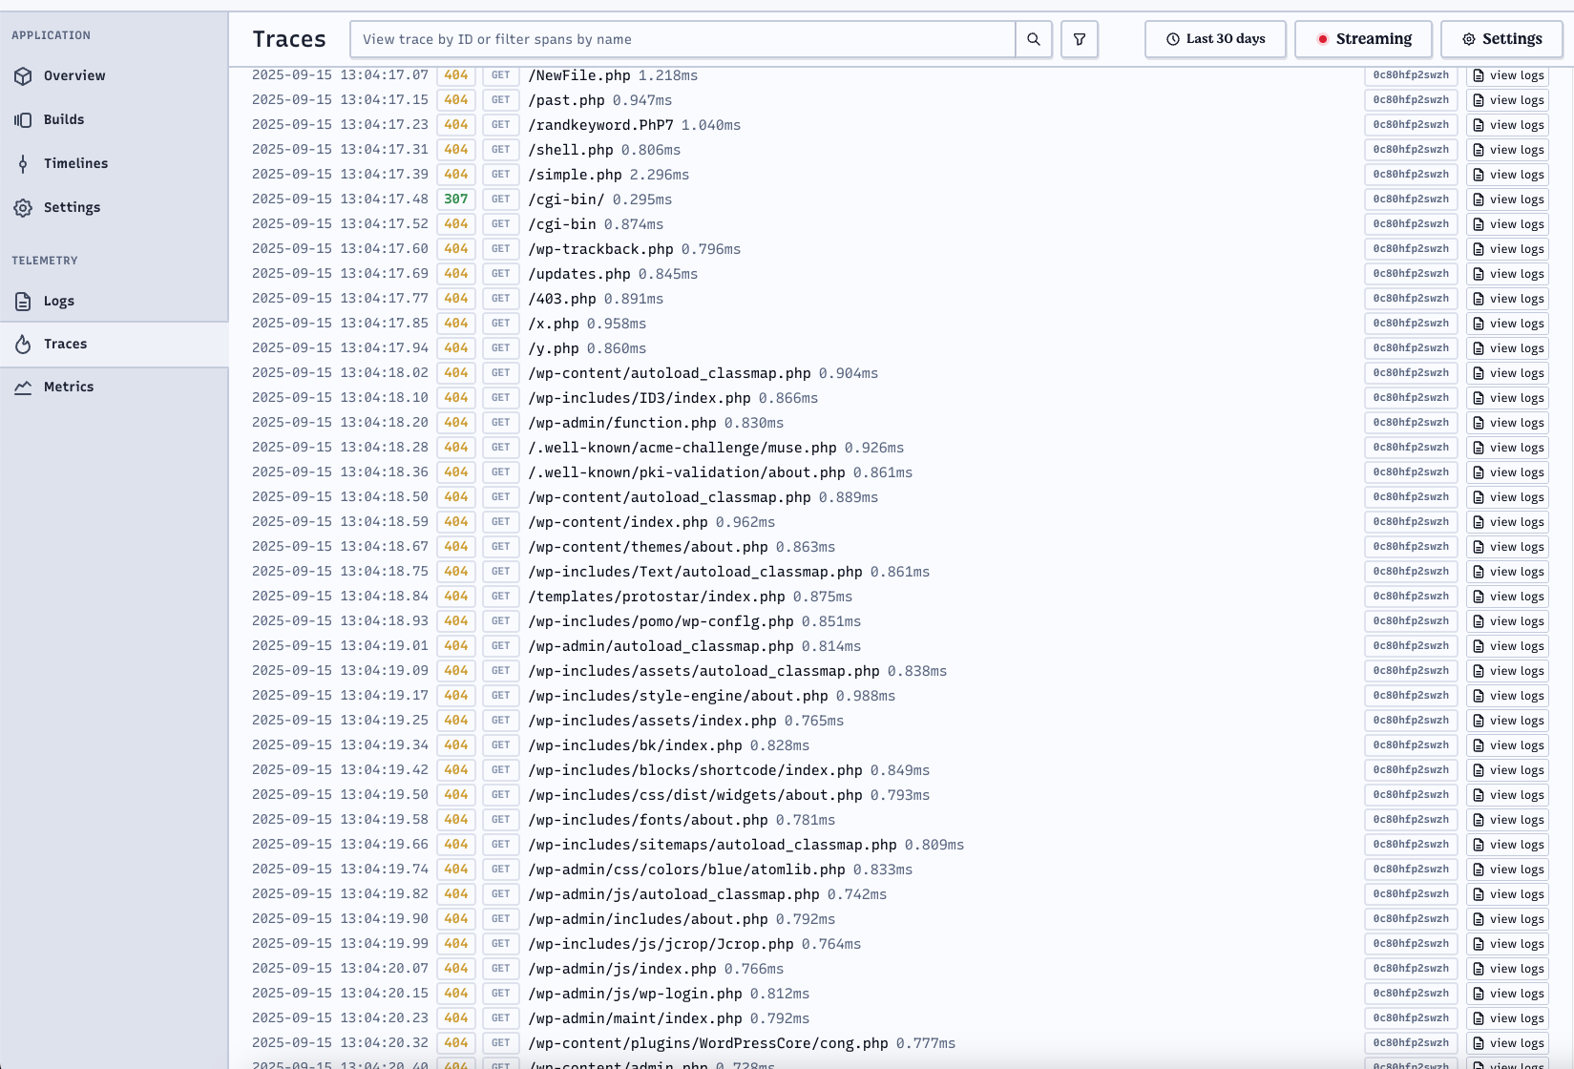Click the Overview cube icon
This screenshot has height=1069, width=1574.
point(23,75)
